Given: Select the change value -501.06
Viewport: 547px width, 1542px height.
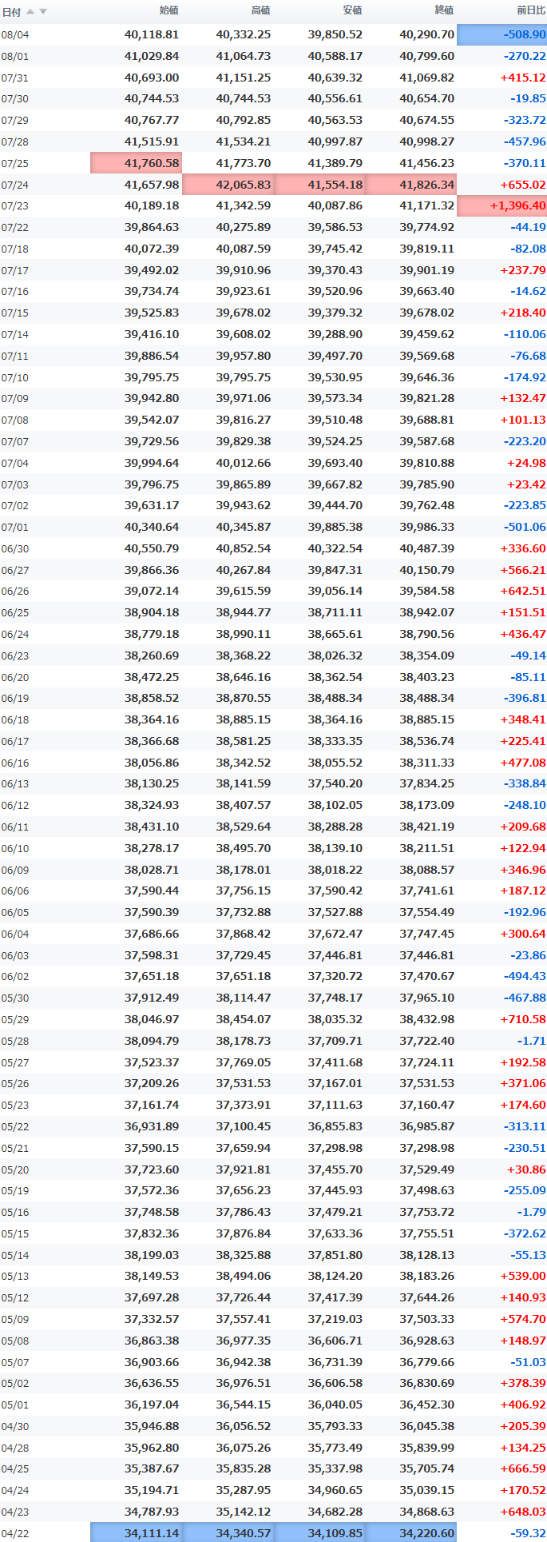Looking at the screenshot, I should click(x=525, y=527).
